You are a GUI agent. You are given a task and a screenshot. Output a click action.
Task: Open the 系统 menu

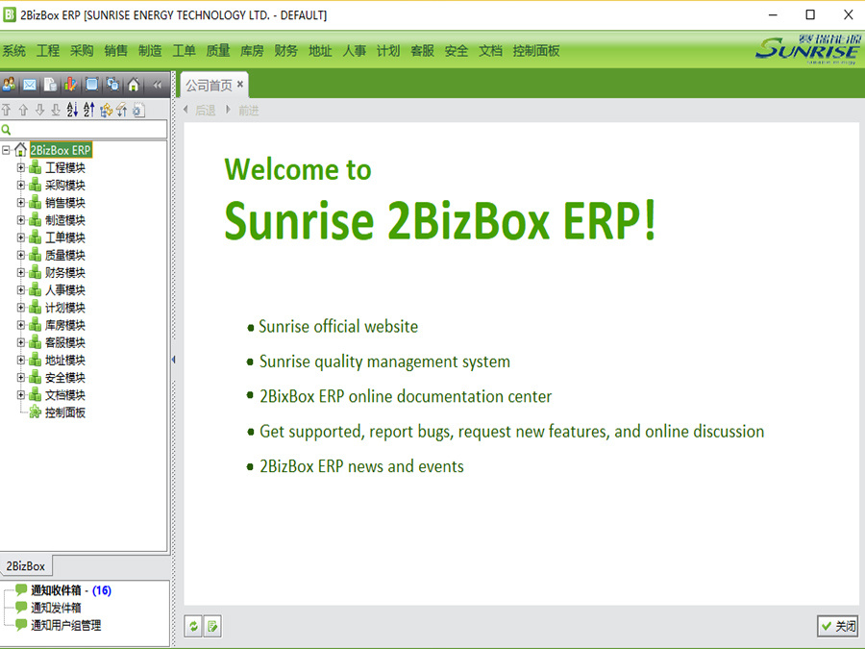(13, 51)
